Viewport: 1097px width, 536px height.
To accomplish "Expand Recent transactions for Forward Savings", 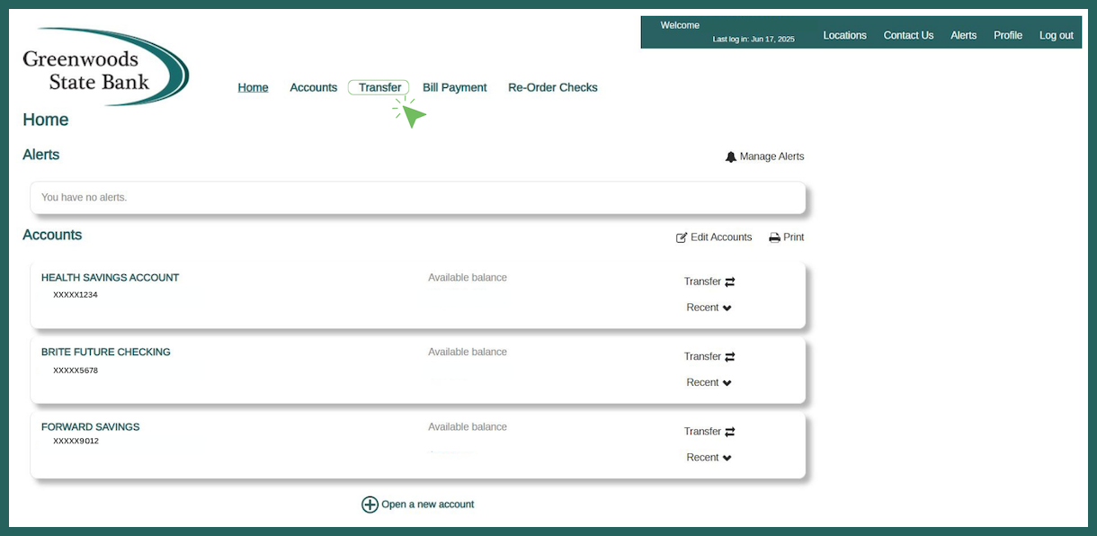I will tap(709, 458).
